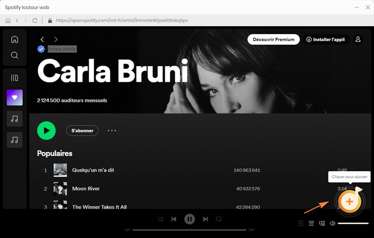Open the second sidebar playlist with music note
The width and height of the screenshot is (374, 238).
14,140
